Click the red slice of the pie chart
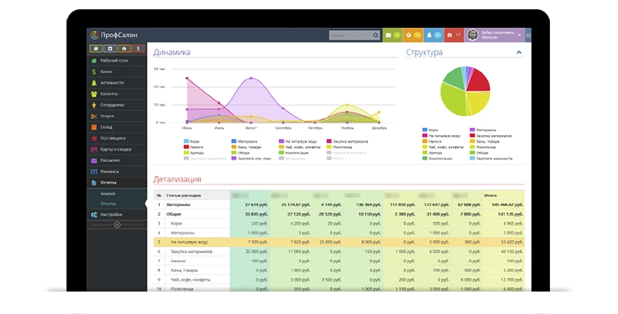The width and height of the screenshot is (618, 314). point(479,79)
